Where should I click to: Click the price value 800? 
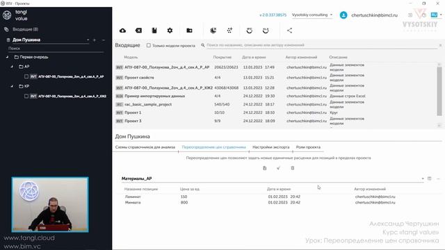(x=184, y=202)
